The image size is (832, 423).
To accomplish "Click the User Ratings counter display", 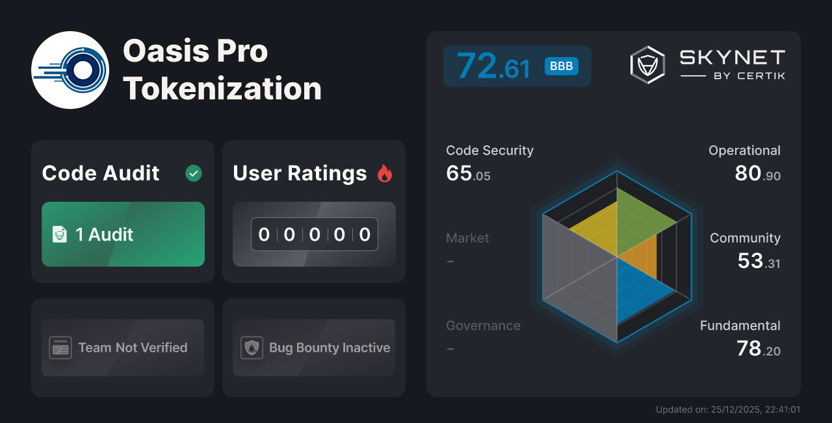I will (x=313, y=234).
